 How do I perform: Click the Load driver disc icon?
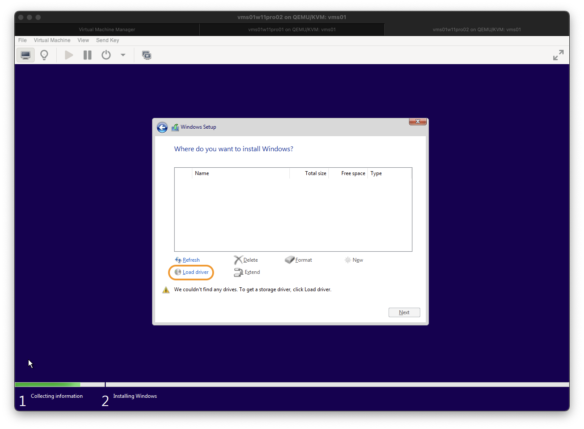178,272
